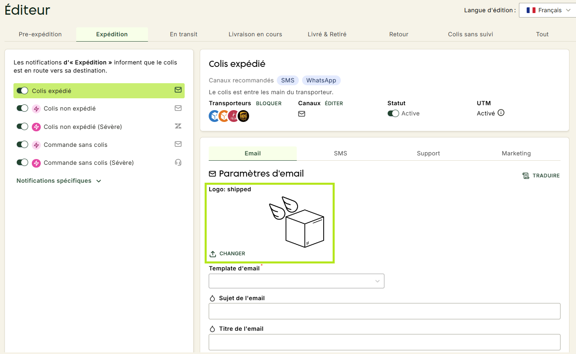The image size is (576, 354).
Task: Open the Template d'email dropdown
Action: pos(296,281)
